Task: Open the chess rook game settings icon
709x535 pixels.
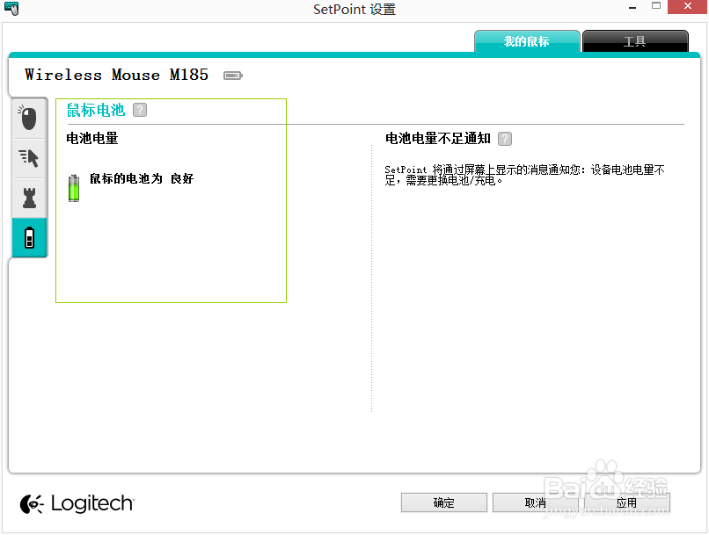Action: pyautogui.click(x=29, y=198)
